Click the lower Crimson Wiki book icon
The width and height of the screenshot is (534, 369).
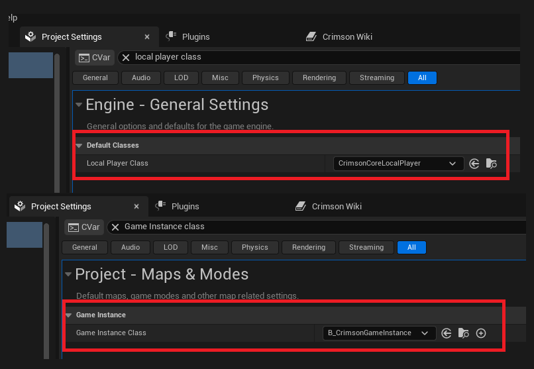pos(300,206)
